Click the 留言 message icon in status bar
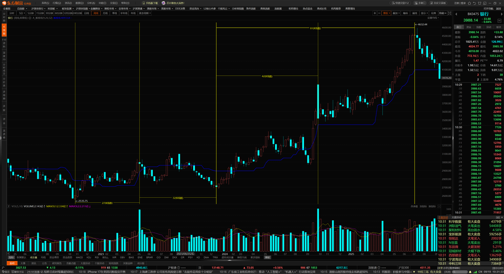The width and height of the screenshot is (504, 274). (6, 272)
